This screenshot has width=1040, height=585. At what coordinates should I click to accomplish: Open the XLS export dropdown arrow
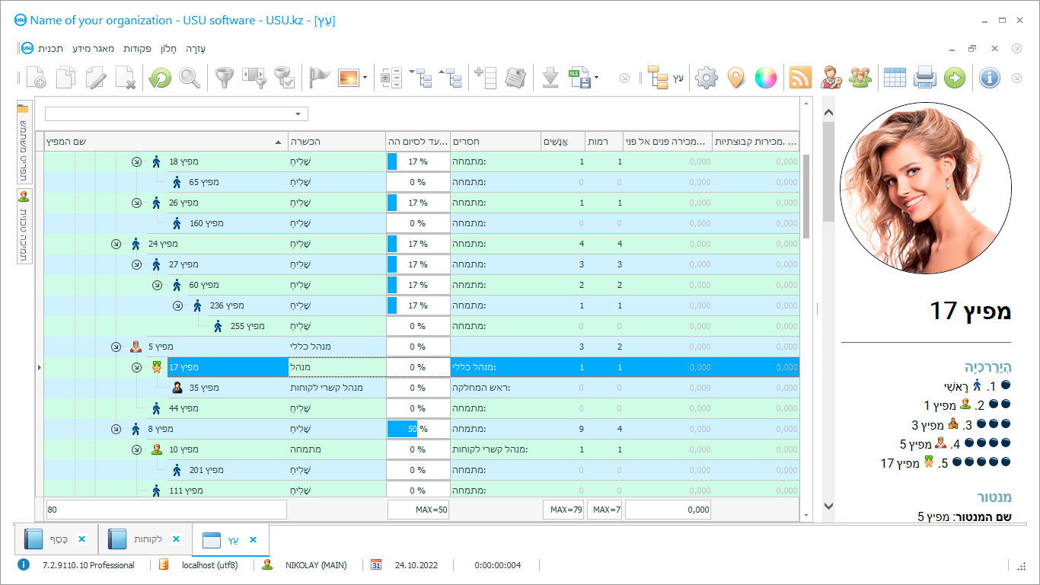point(596,78)
